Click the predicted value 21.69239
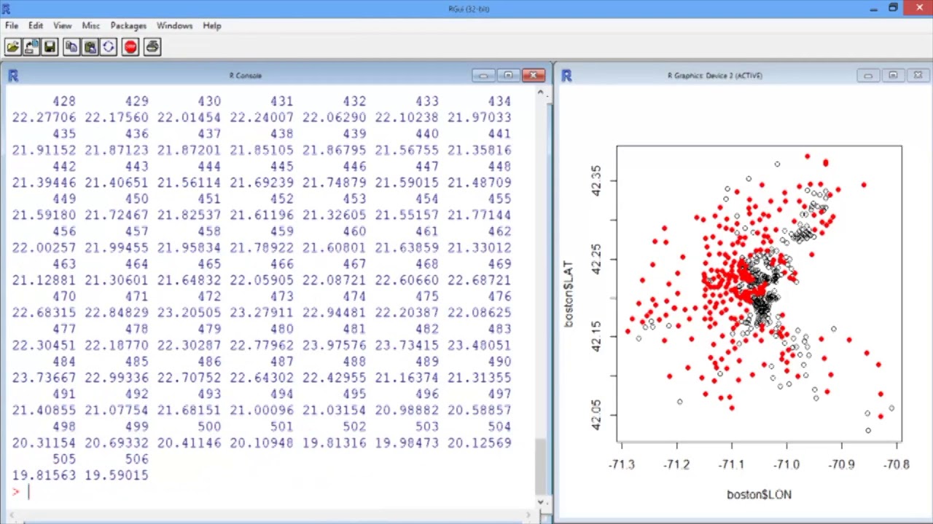The height and width of the screenshot is (524, 933). tap(262, 182)
